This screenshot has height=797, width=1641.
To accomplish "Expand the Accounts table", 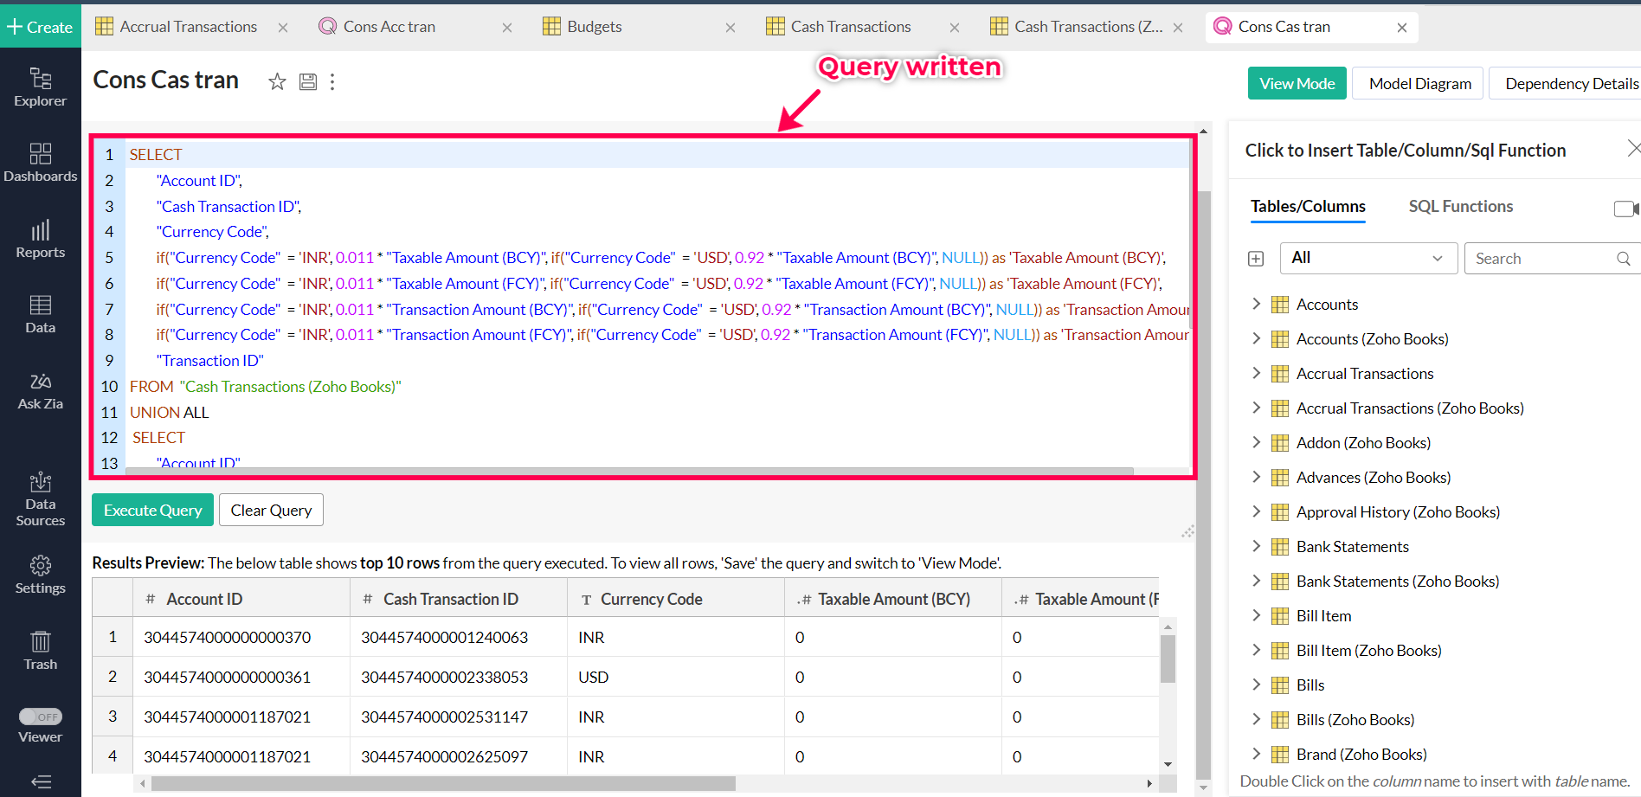I will (1256, 304).
